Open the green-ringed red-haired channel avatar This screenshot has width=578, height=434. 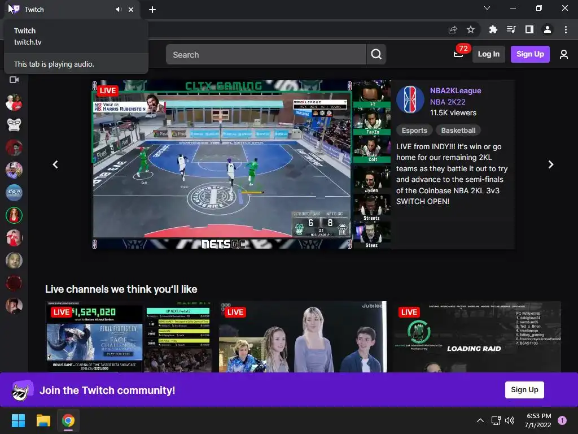click(14, 215)
